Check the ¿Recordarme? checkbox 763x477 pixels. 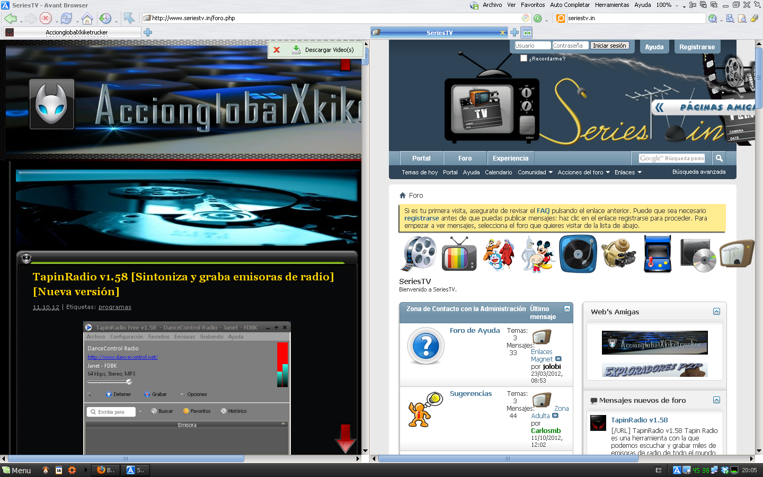point(524,58)
